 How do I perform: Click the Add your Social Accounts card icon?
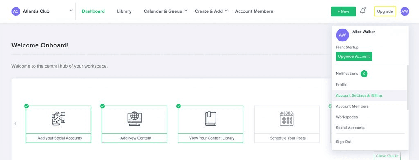pyautogui.click(x=59, y=118)
